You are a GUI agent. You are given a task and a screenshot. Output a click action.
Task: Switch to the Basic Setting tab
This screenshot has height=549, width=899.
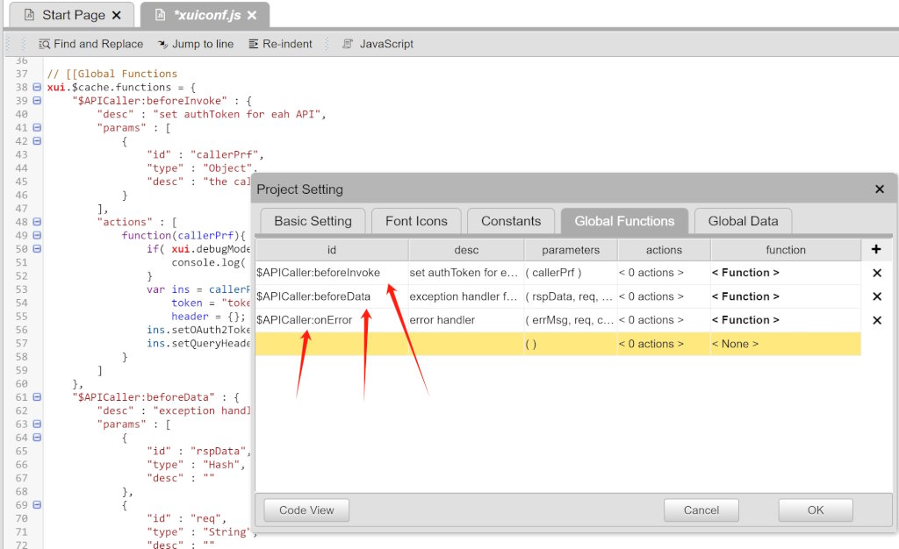[313, 221]
